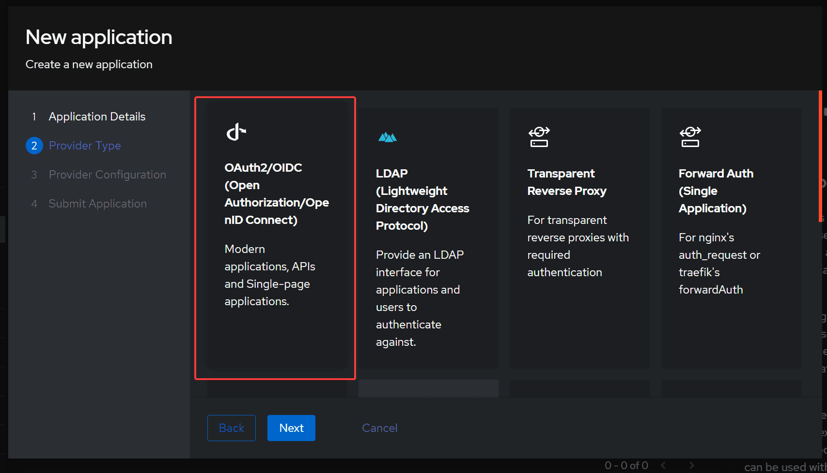827x473 pixels.
Task: Click the previous page chevron
Action: 663,465
